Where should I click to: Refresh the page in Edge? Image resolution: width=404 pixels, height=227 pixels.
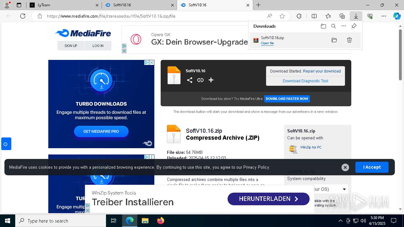(x=23, y=16)
